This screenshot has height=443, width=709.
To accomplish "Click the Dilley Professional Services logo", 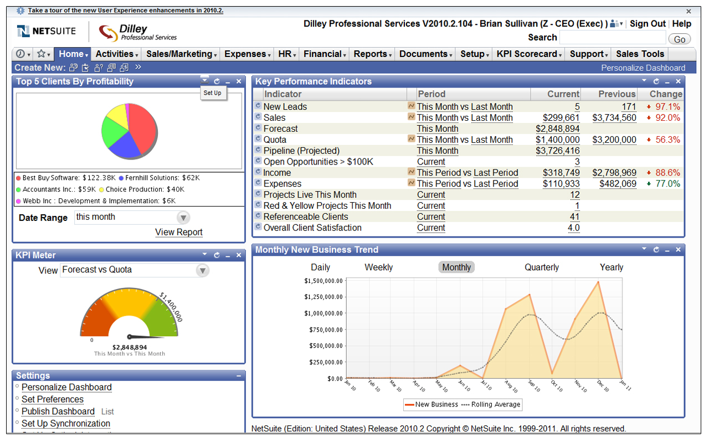I will pyautogui.click(x=138, y=32).
